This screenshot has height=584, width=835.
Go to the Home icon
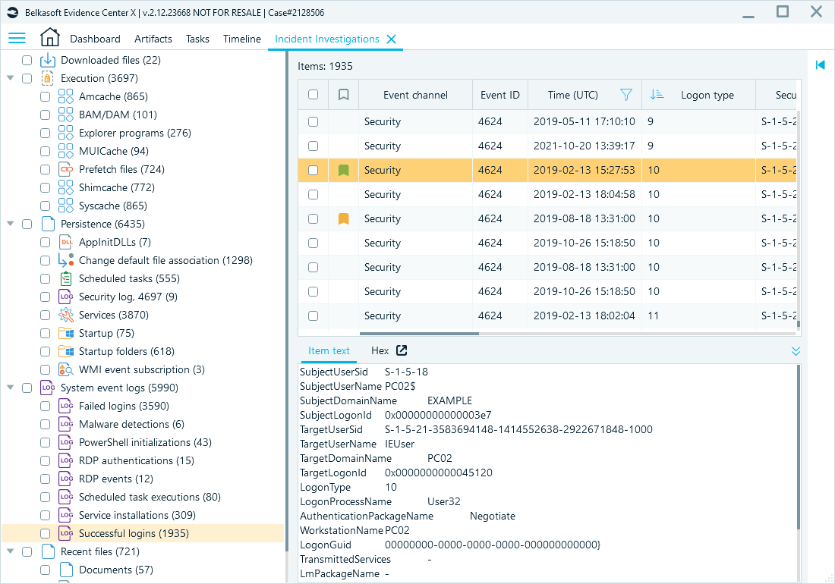(x=49, y=38)
